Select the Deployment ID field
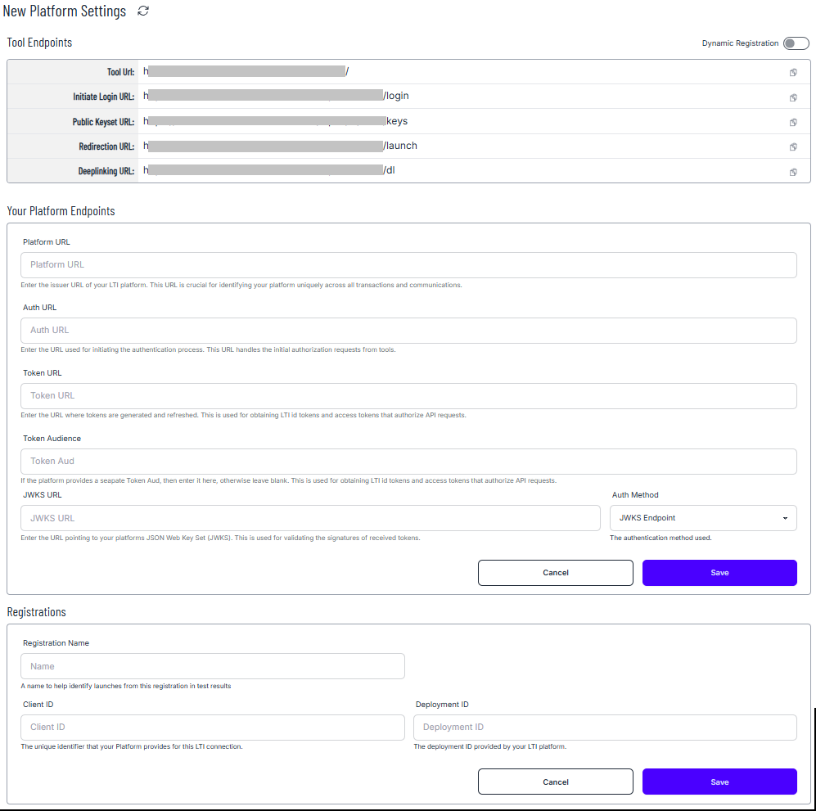This screenshot has width=816, height=811. 604,727
